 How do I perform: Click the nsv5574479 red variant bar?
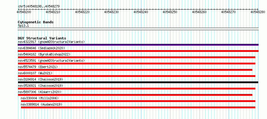[x=135, y=70]
